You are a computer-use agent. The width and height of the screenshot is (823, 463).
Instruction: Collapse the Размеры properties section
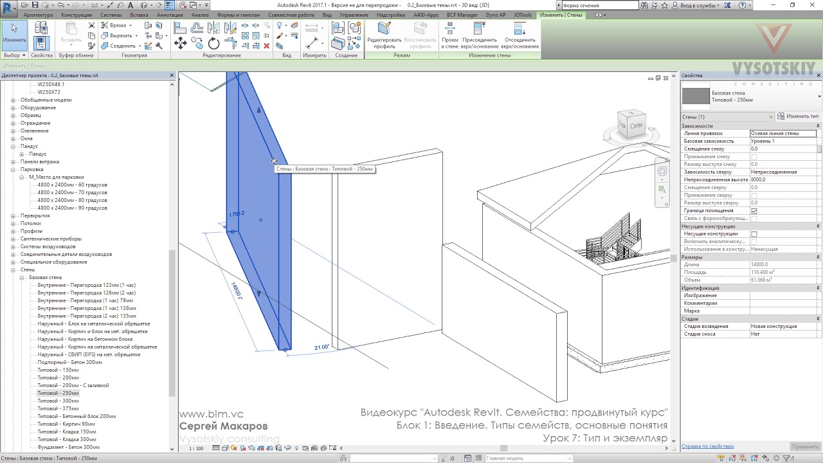[x=818, y=257]
